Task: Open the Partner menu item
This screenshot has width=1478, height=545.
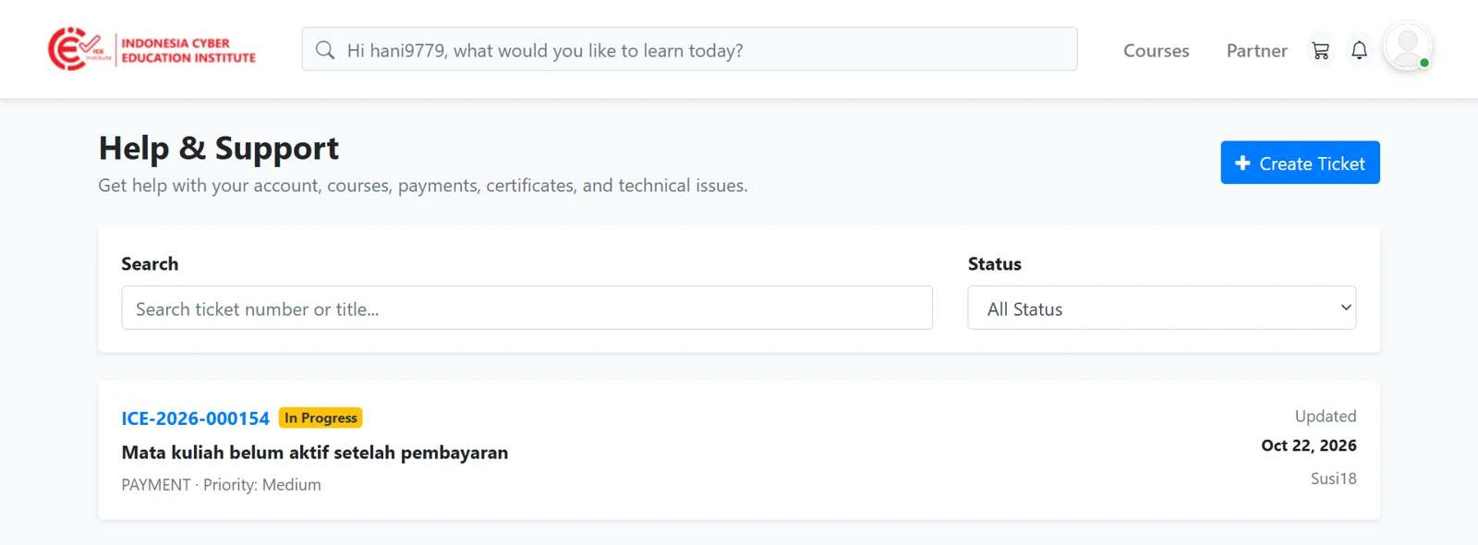Action: coord(1256,51)
